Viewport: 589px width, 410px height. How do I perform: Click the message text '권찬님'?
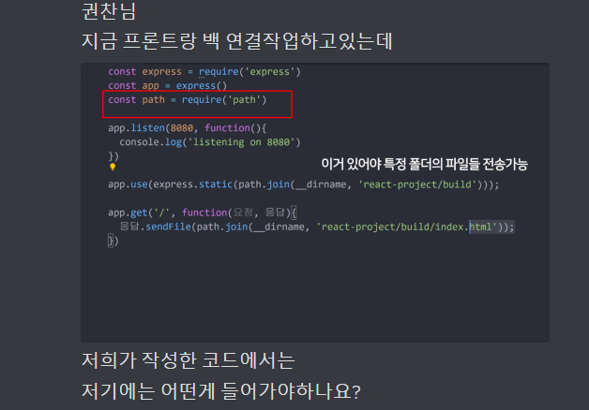(109, 10)
